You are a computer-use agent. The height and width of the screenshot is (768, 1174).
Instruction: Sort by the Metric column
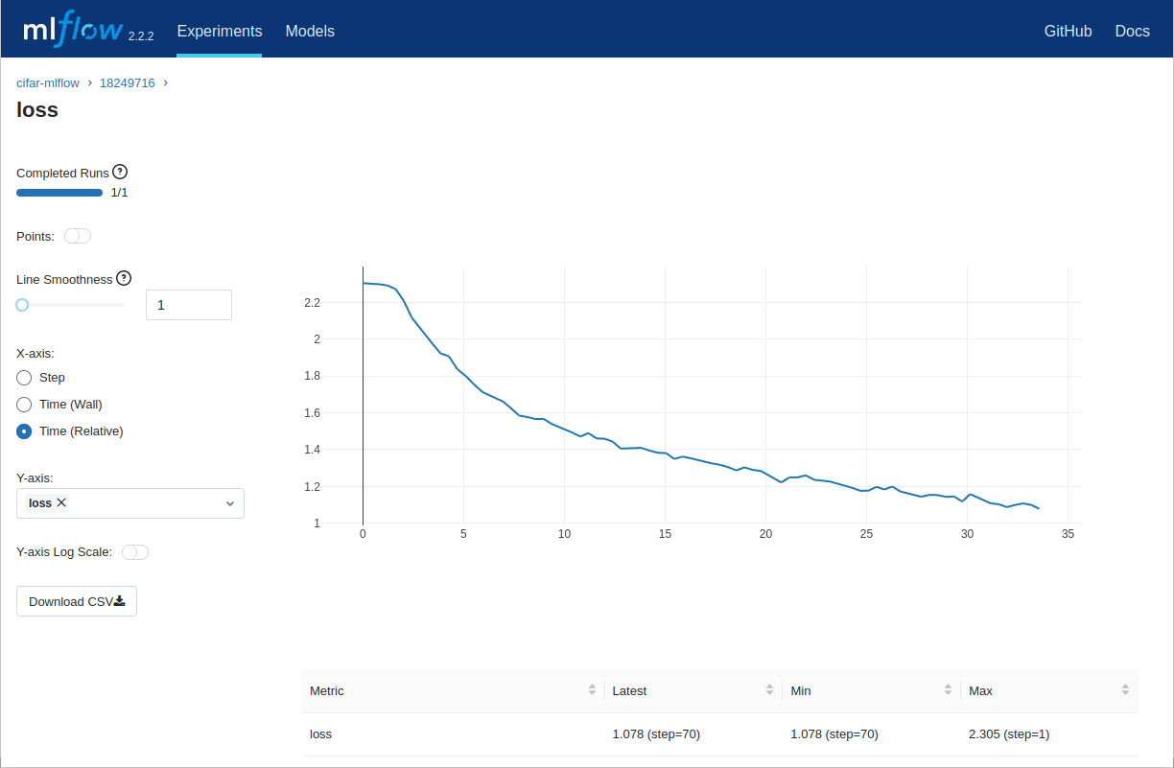tap(591, 690)
